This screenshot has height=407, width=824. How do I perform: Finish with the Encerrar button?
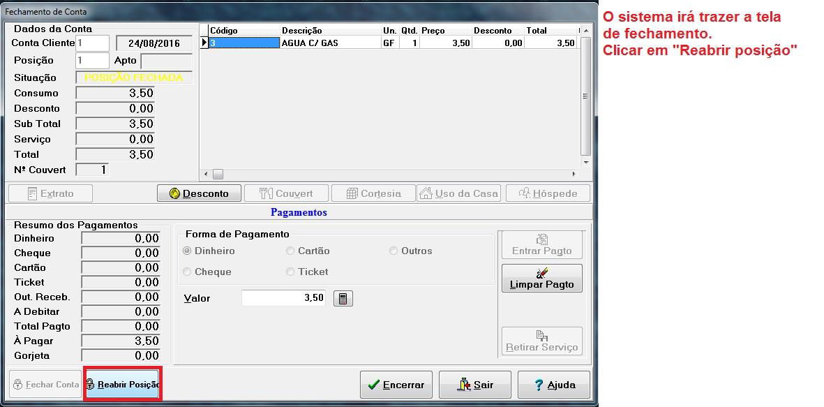click(396, 385)
